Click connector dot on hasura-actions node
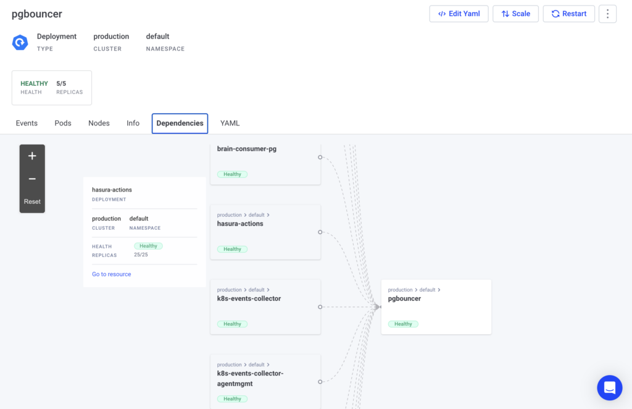 [320, 232]
